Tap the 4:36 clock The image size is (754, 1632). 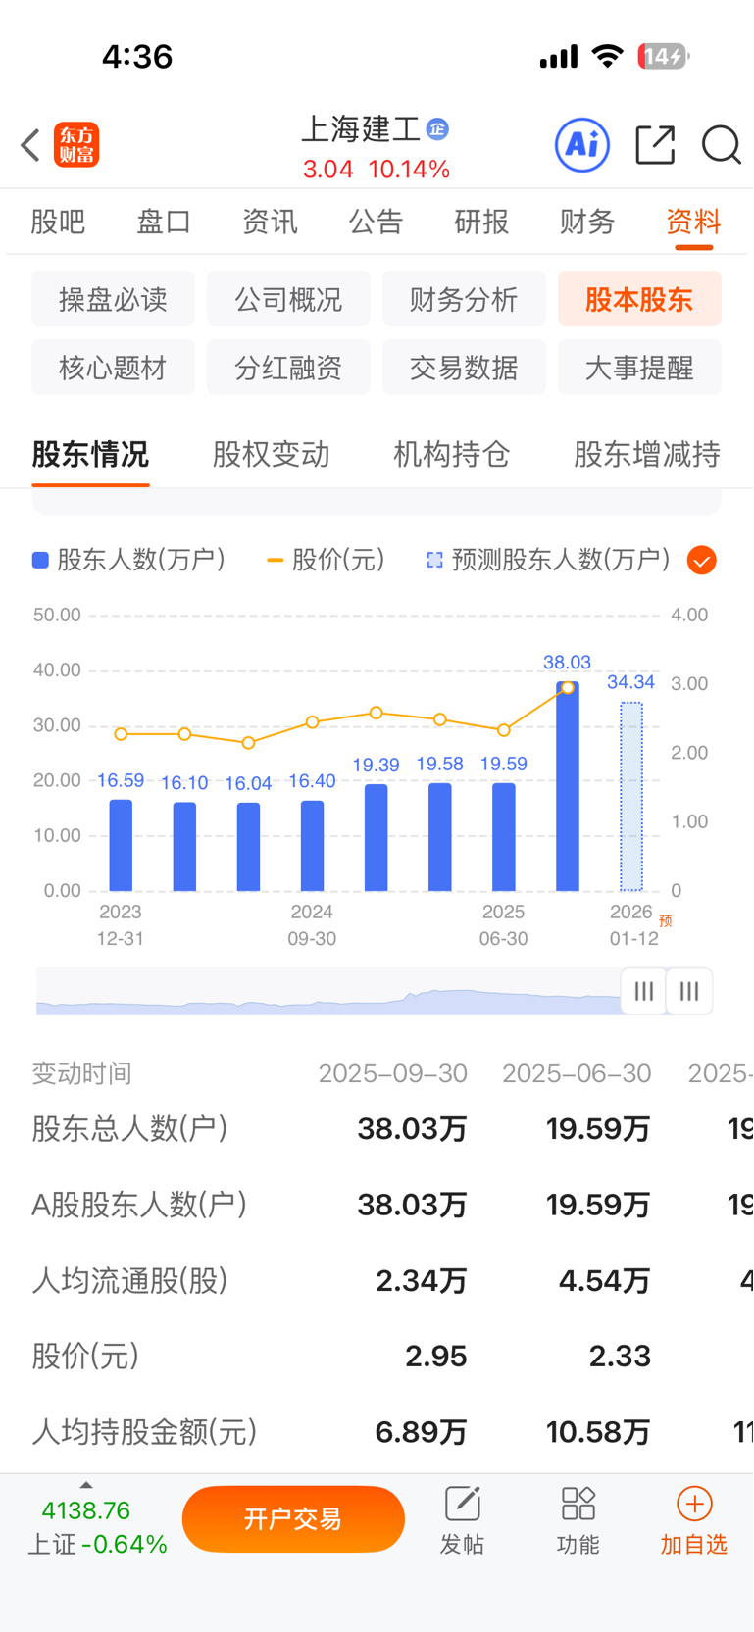[x=137, y=56]
